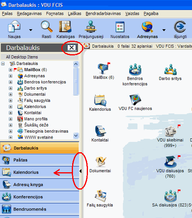The image size is (192, 218).
Task: Collapse side pane with splitter arrow
Action: point(81,171)
